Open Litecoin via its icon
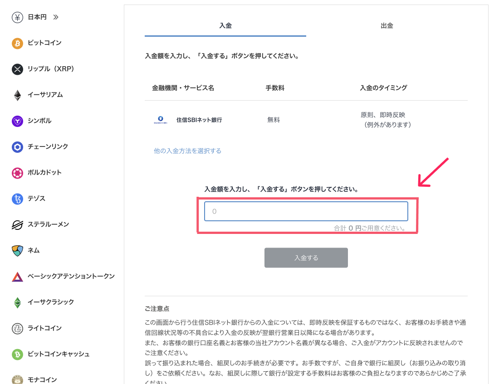 coord(17,328)
